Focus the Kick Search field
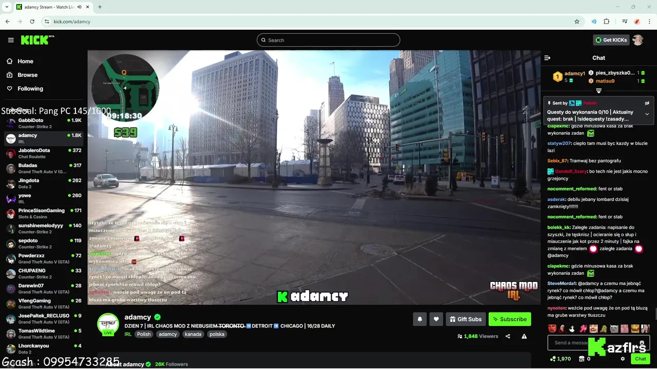 click(x=328, y=40)
